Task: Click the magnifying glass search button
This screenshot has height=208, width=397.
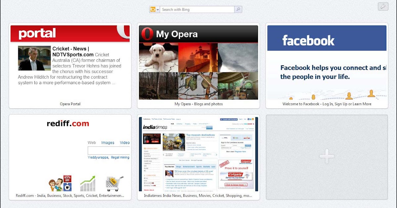Action: (x=238, y=9)
